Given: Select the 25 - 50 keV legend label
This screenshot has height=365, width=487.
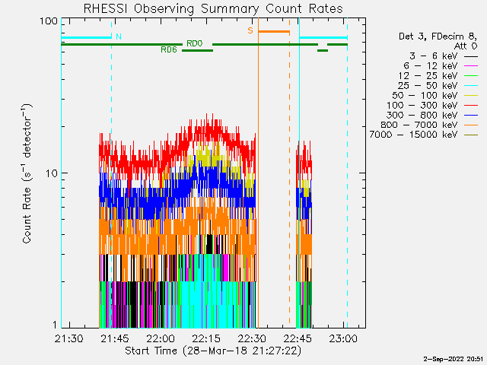Looking at the screenshot, I should pos(428,86).
